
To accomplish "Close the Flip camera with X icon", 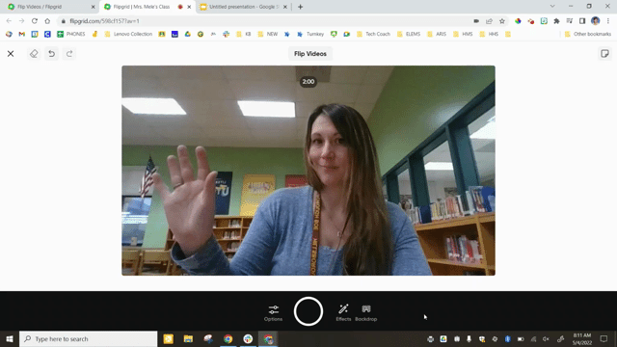I will coord(11,54).
